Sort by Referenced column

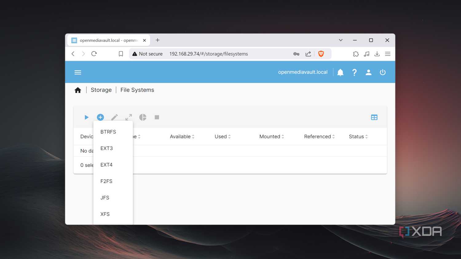click(319, 137)
